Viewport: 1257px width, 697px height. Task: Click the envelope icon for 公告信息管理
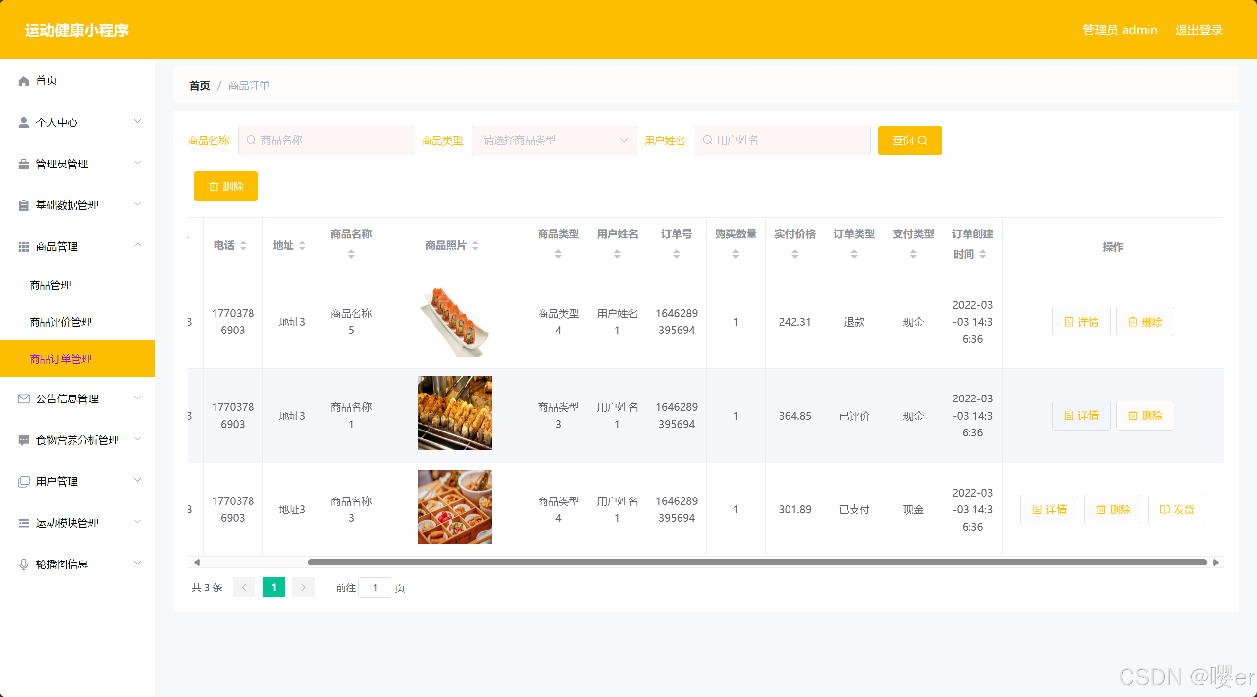(24, 398)
